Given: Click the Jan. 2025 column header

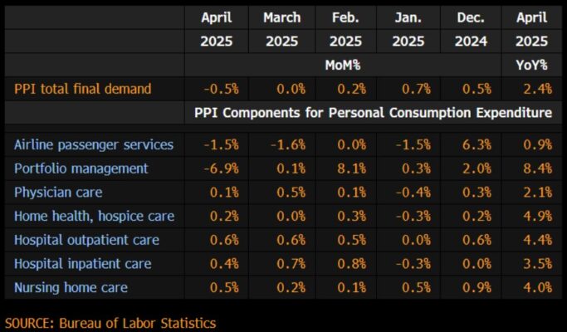Looking at the screenshot, I should [408, 28].
